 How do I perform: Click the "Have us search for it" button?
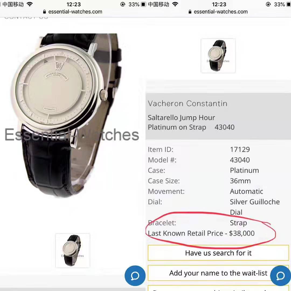coord(218,253)
